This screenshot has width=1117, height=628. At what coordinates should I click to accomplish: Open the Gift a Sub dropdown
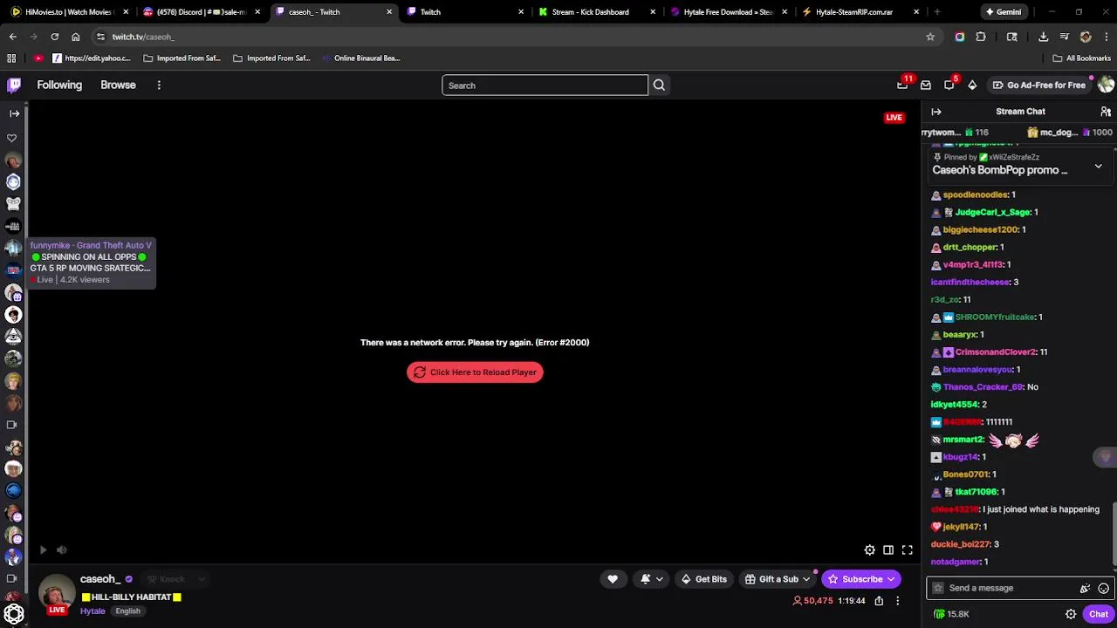(778, 579)
